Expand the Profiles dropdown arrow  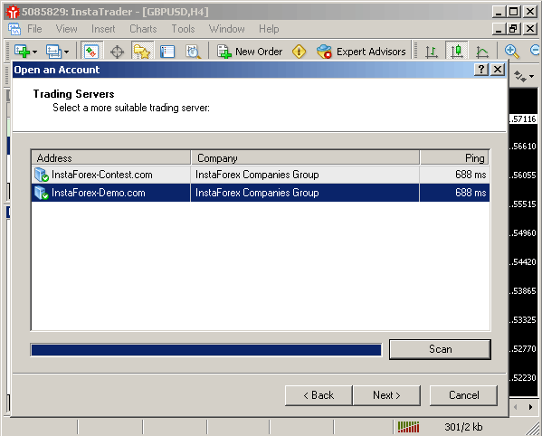click(x=66, y=52)
